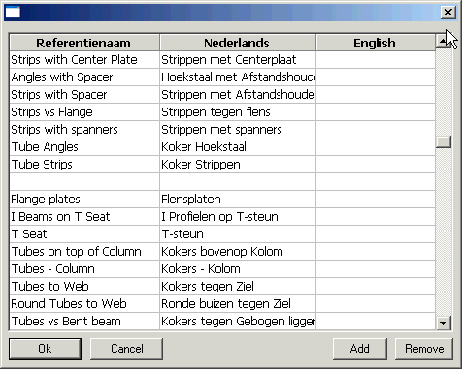
Task: Select the English cell for Tube Angles
Action: (376, 147)
